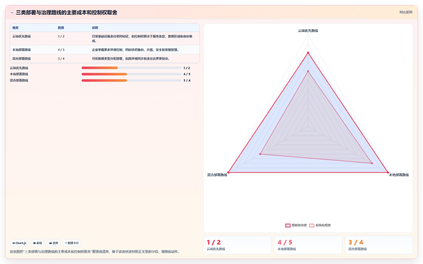Click the 1 / 2 value in table
This screenshot has width=423, height=264.
pyautogui.click(x=61, y=36)
